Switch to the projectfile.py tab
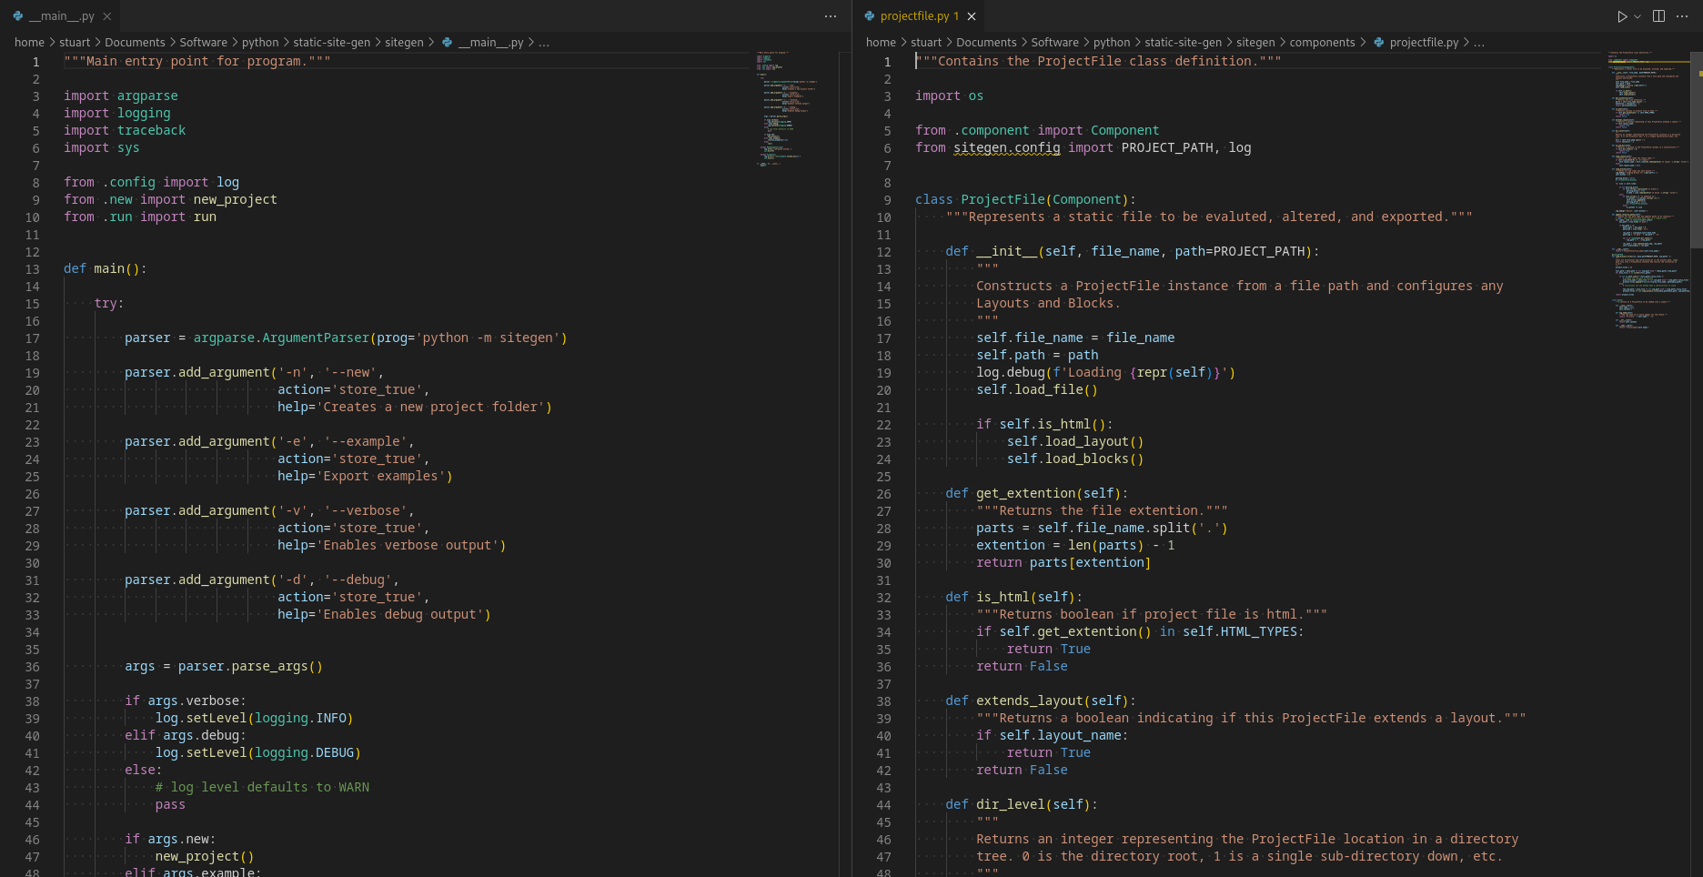The image size is (1703, 877). tap(920, 16)
